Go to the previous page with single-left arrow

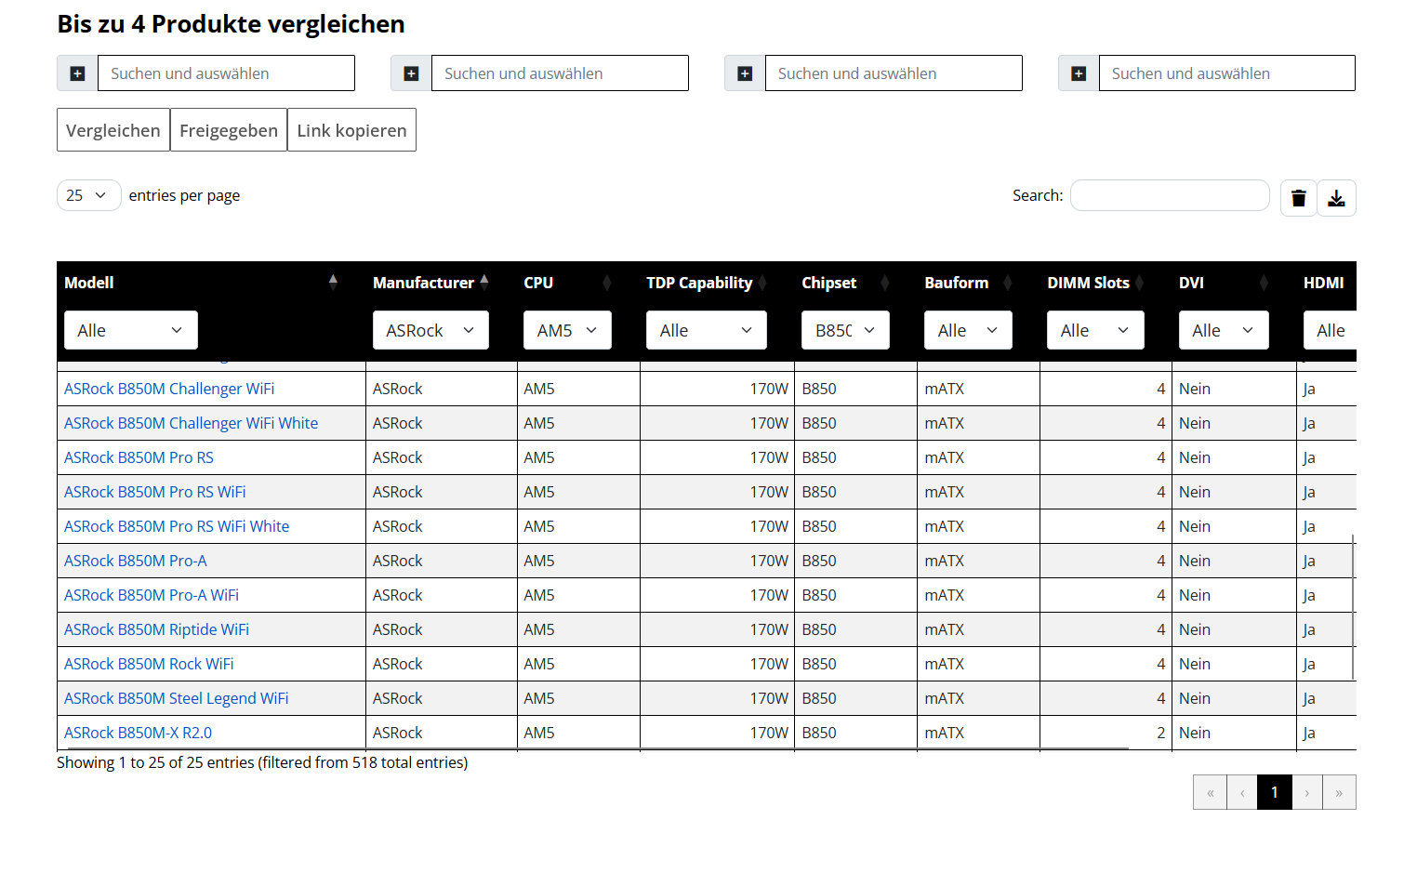pos(1242,792)
